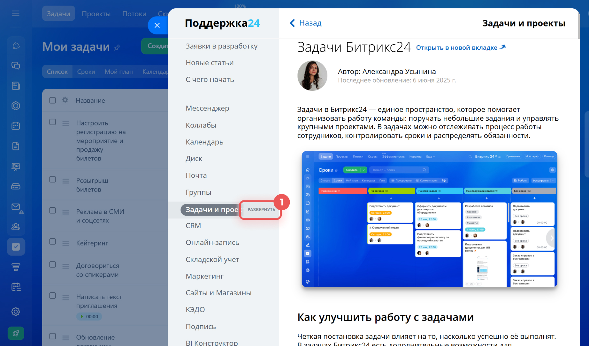Select the Сроки view tab
The height and width of the screenshot is (346, 589).
pyautogui.click(x=86, y=72)
